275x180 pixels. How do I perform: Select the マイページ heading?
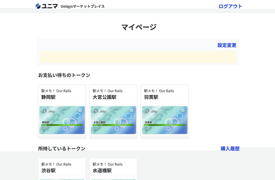pos(139,27)
